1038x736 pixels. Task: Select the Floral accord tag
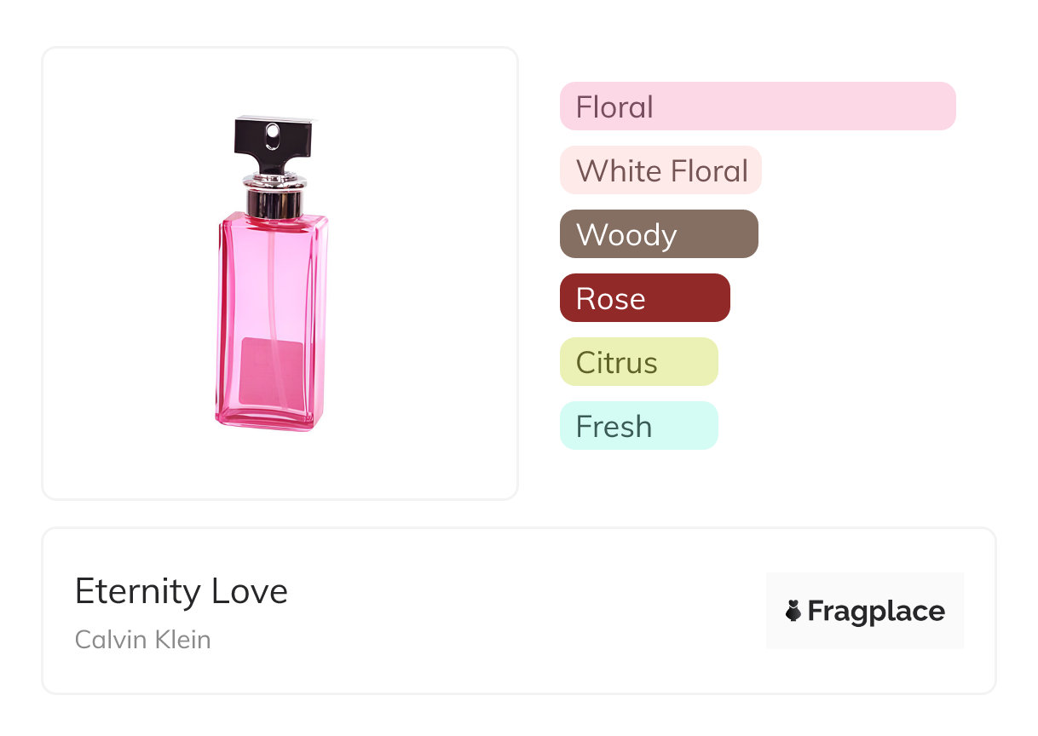pyautogui.click(x=757, y=106)
